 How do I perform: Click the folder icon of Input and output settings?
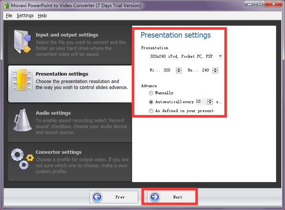22,42
